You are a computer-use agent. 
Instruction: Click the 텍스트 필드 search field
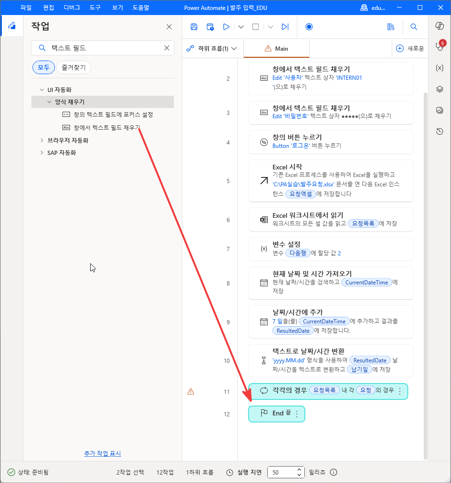click(103, 48)
